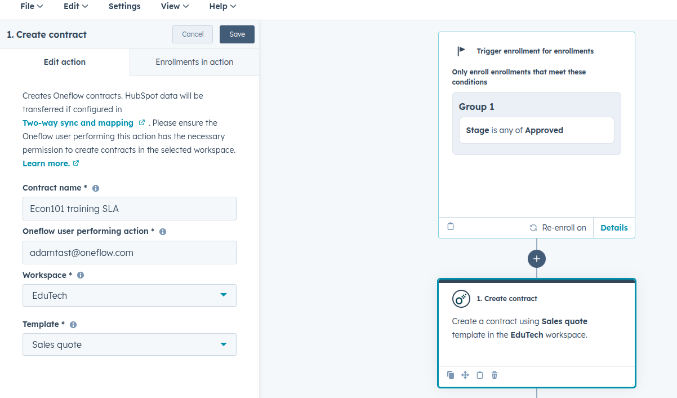This screenshot has width=677, height=398.
Task: Click the Stage is any of Approved condition
Action: coord(536,130)
